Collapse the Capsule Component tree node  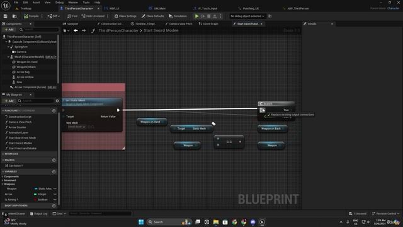[x=6, y=42]
